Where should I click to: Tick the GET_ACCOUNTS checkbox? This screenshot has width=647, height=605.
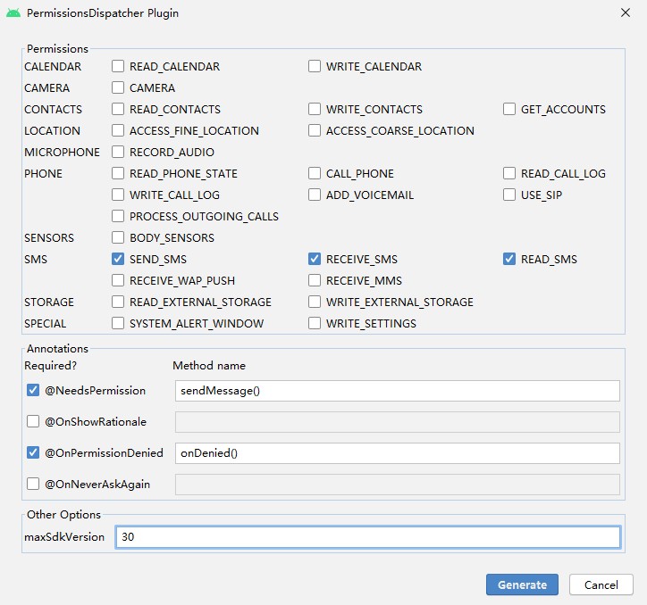point(509,110)
